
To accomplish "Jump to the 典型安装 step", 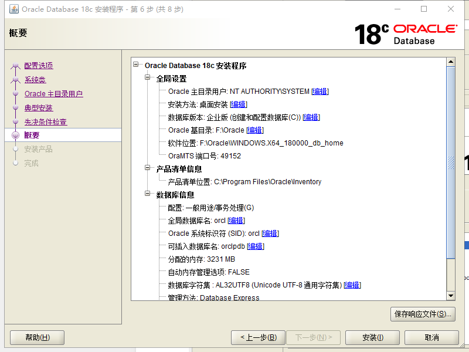I will [x=39, y=108].
